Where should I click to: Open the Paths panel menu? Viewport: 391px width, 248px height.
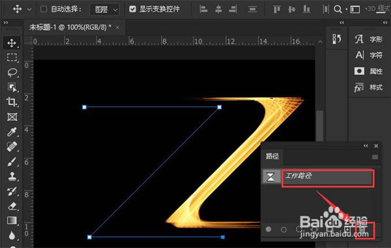[375, 157]
